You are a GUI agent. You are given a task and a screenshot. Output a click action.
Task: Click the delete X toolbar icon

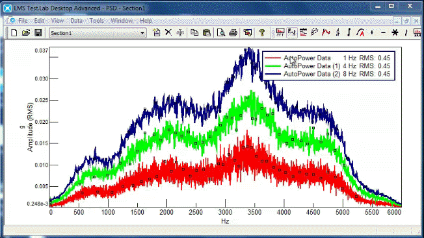[168, 32]
